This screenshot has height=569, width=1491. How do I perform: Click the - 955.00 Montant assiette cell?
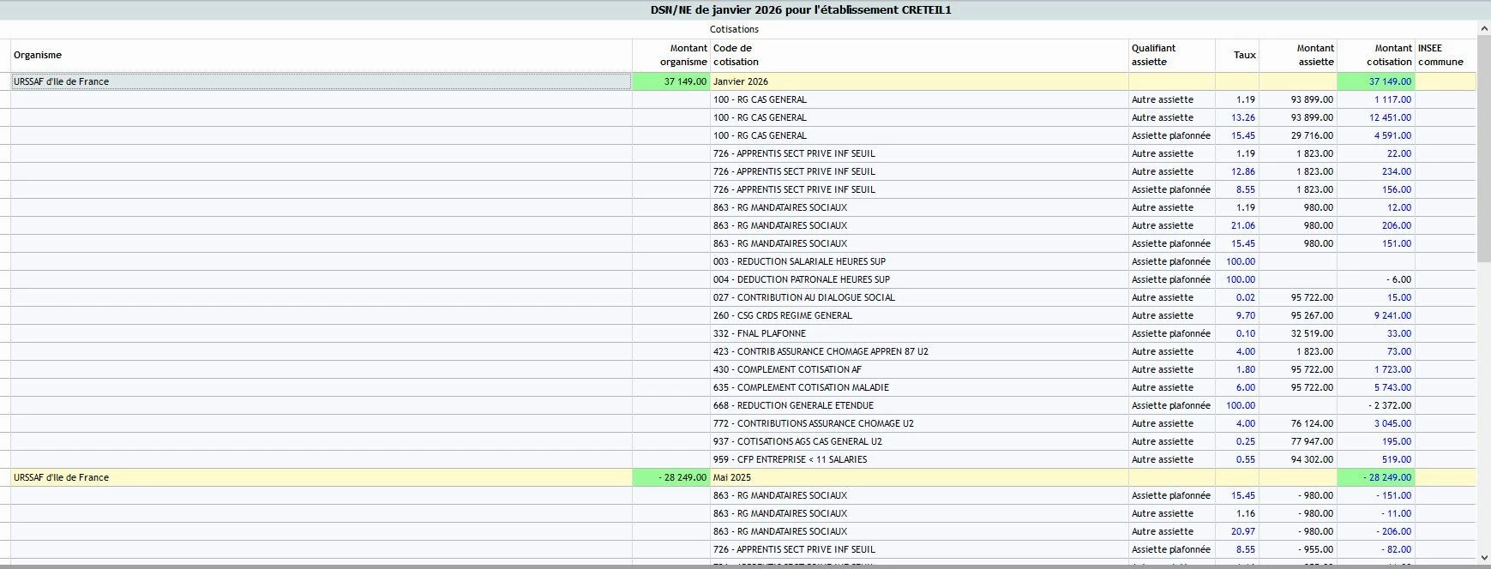pyautogui.click(x=1298, y=549)
